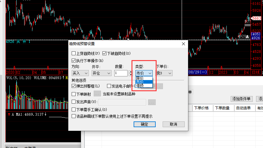Click the 08/29(一) date marker

pyautogui.click(x=198, y=72)
